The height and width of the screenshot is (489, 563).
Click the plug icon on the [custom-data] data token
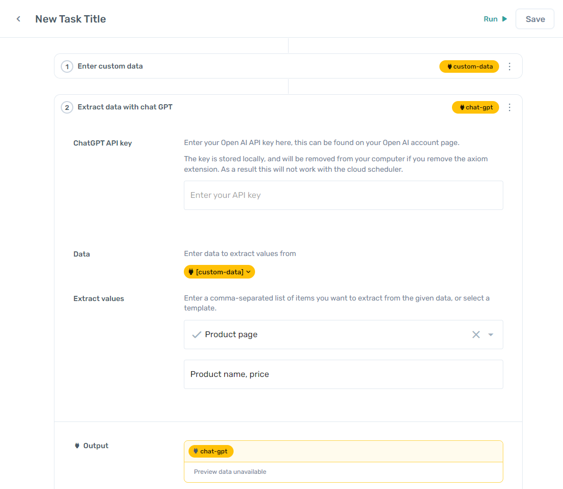pos(191,272)
